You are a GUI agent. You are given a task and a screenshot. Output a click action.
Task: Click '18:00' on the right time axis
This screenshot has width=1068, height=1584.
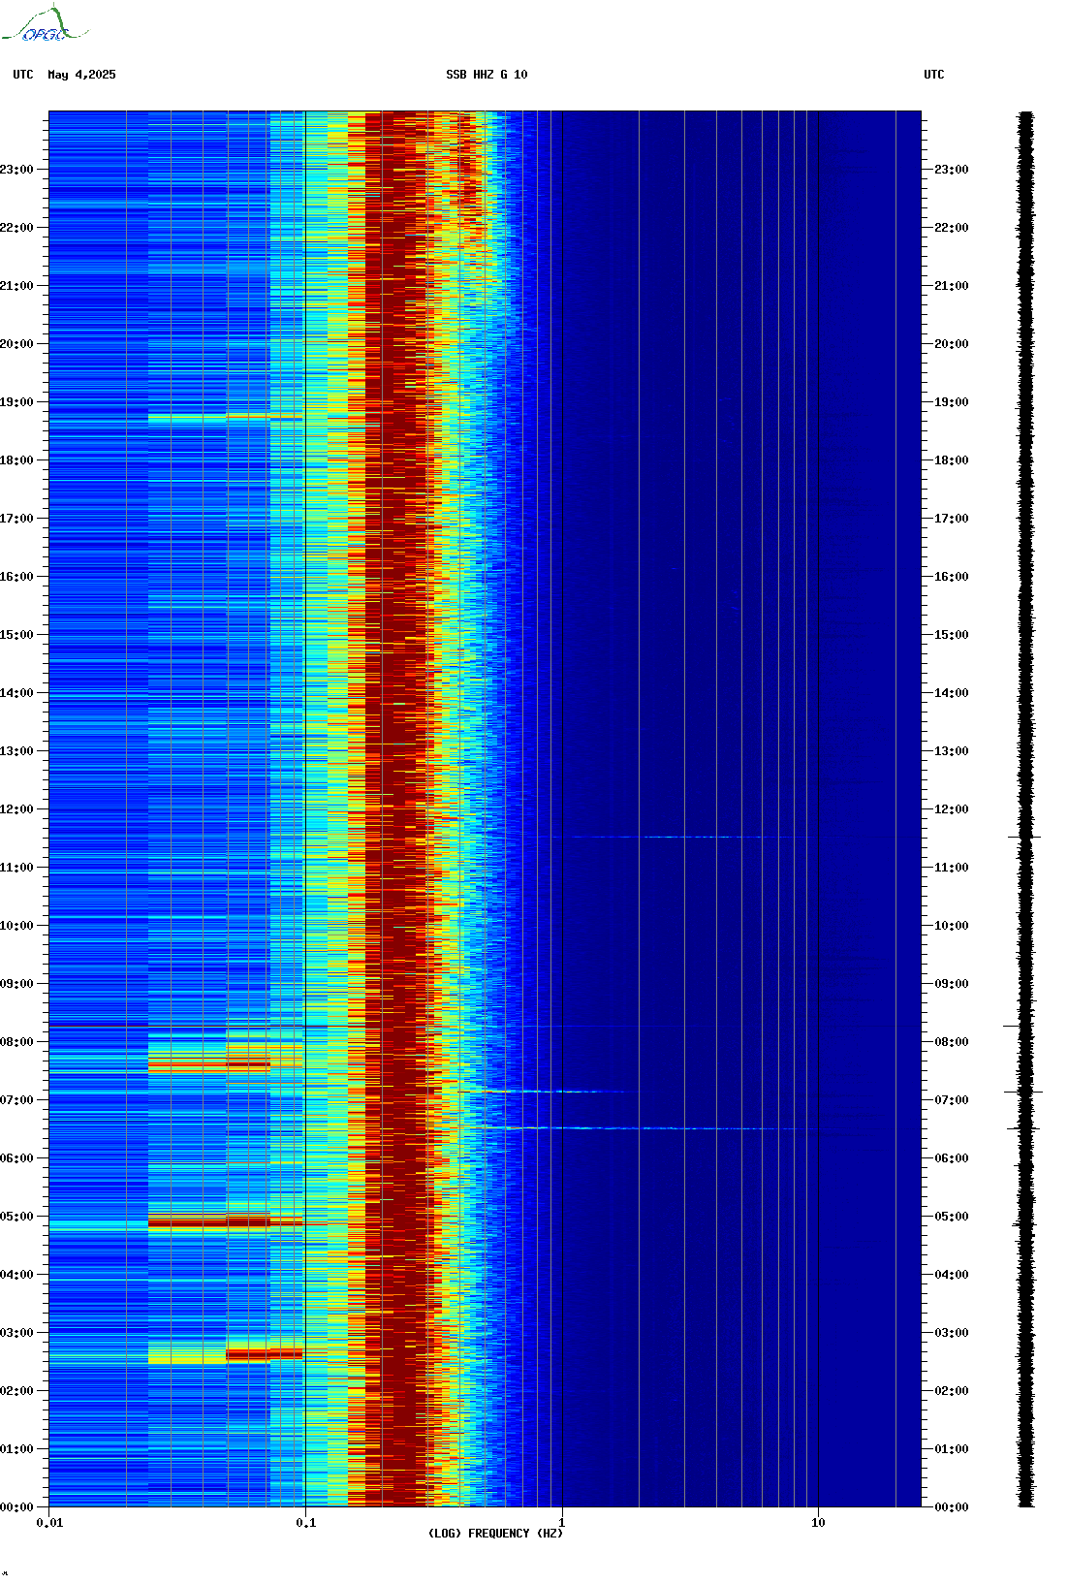point(951,460)
